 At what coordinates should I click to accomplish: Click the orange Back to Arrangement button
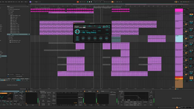78,2
